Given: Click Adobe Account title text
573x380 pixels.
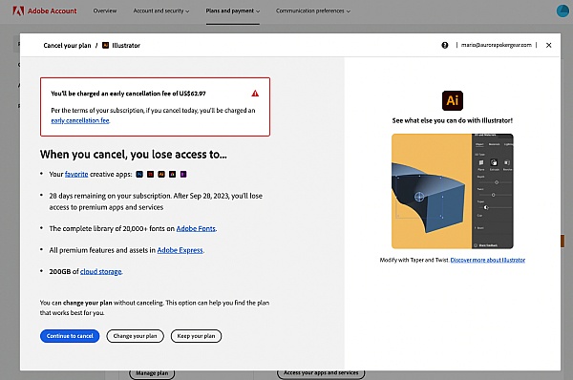Looking at the screenshot, I should (x=53, y=11).
